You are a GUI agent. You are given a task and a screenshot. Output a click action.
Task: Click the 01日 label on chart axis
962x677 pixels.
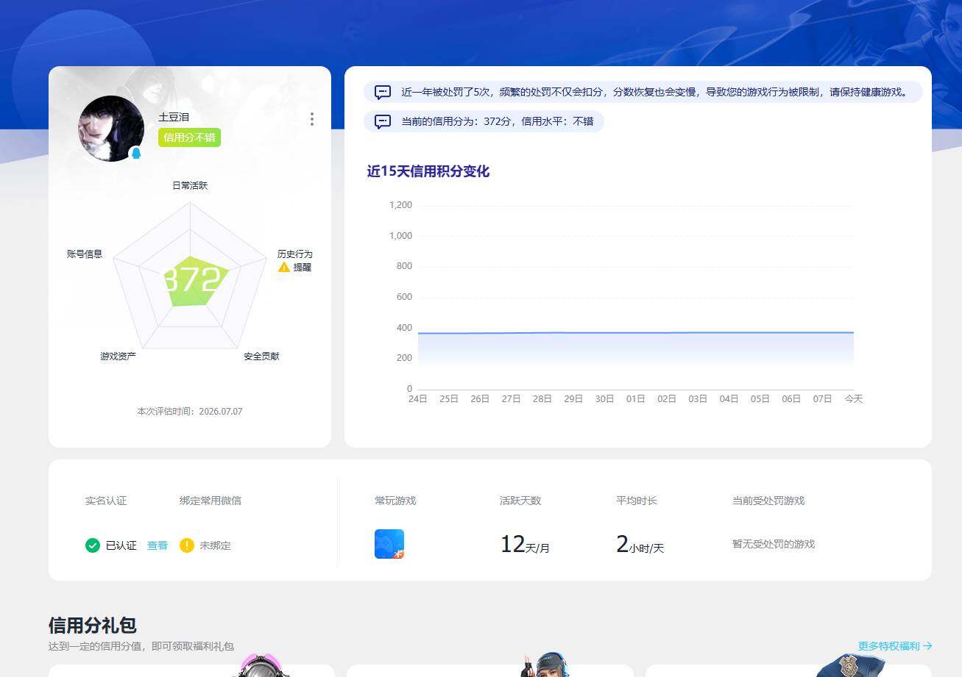coord(636,399)
